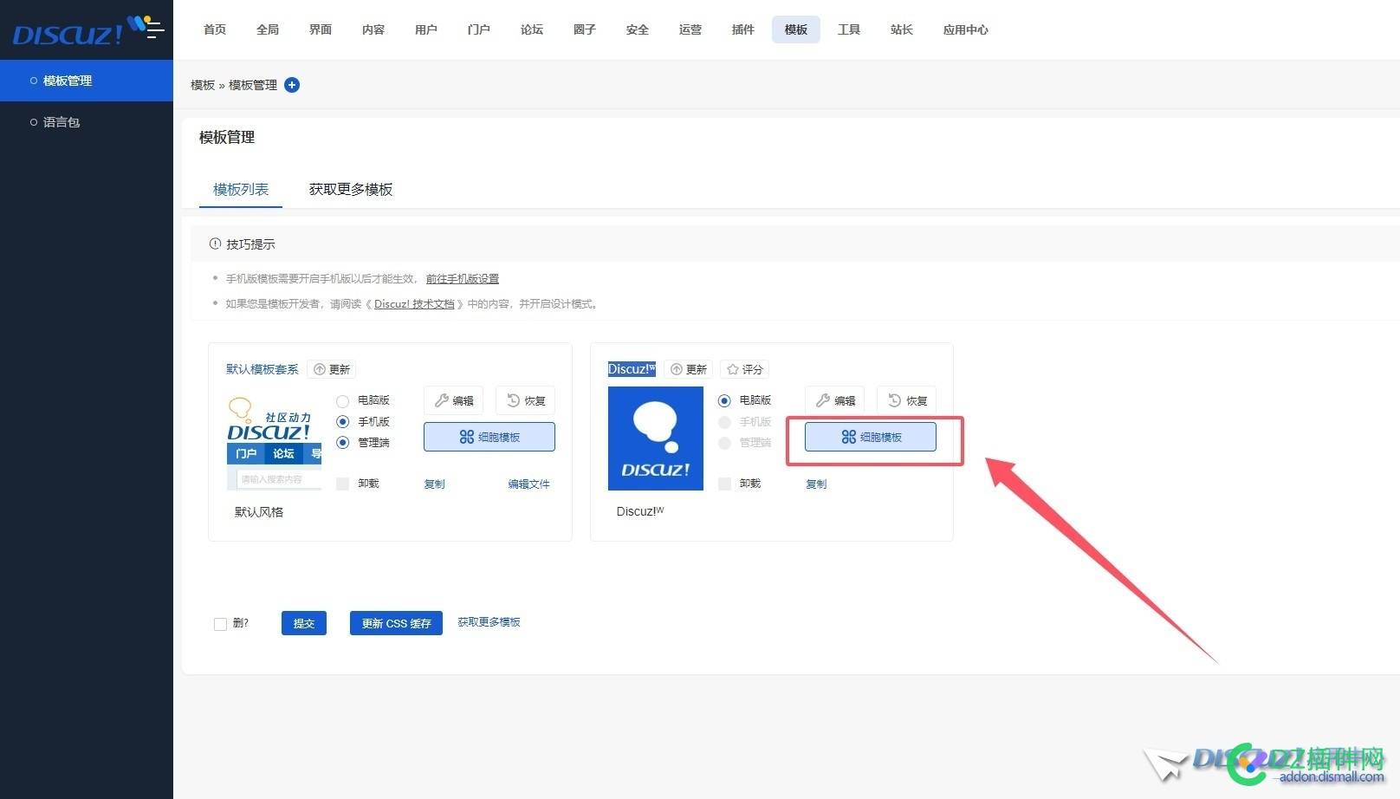Open 安全 in top navigation
The height and width of the screenshot is (799, 1400).
pos(638,29)
